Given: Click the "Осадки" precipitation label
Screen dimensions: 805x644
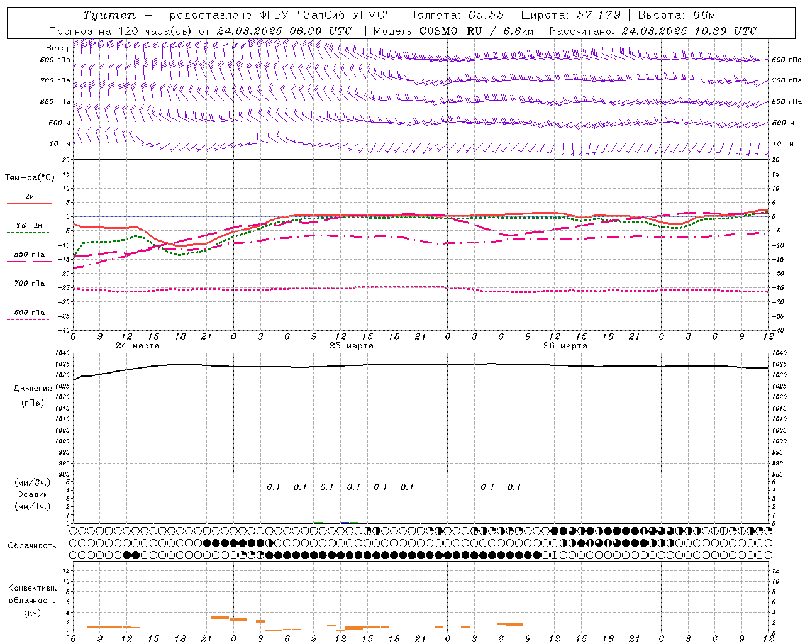Looking at the screenshot, I should coord(33,494).
